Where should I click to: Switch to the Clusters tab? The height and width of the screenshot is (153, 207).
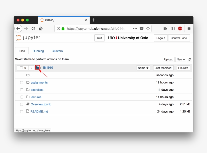57,51
